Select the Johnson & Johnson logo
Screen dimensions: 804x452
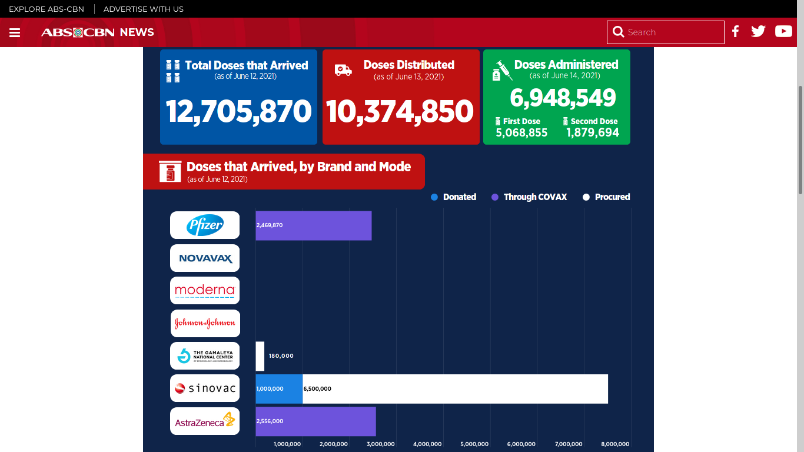coord(205,323)
